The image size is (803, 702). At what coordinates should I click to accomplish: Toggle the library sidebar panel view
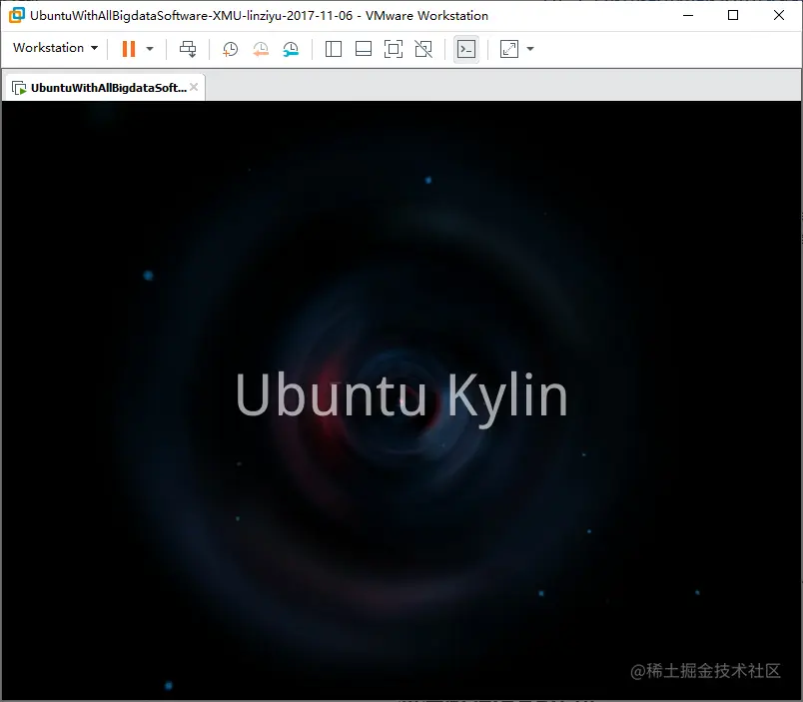[x=334, y=49]
